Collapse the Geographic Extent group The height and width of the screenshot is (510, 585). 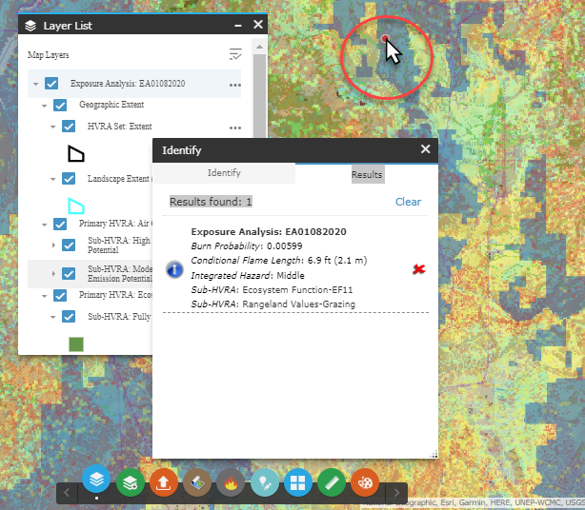click(x=45, y=106)
